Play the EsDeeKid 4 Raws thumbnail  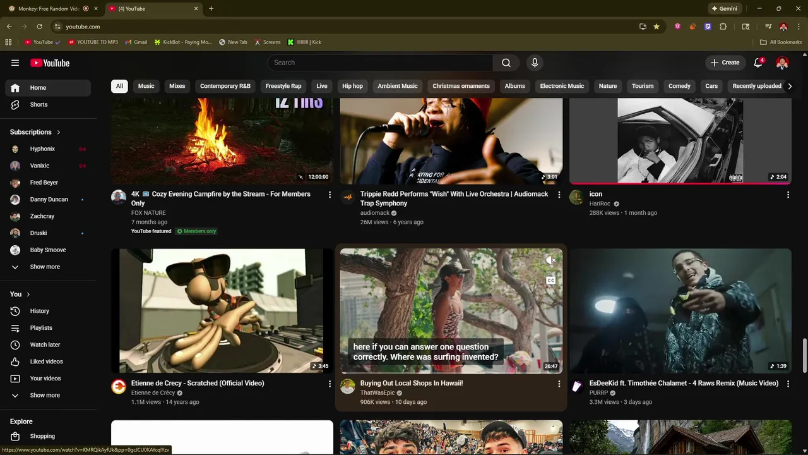(680, 310)
